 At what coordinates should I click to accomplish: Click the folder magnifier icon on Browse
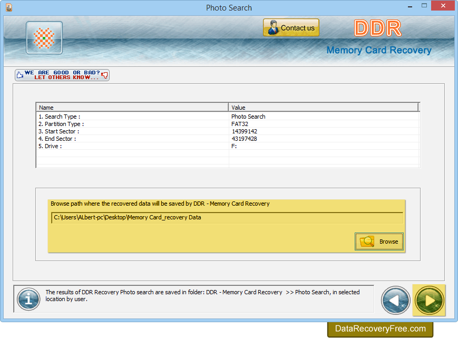click(367, 242)
